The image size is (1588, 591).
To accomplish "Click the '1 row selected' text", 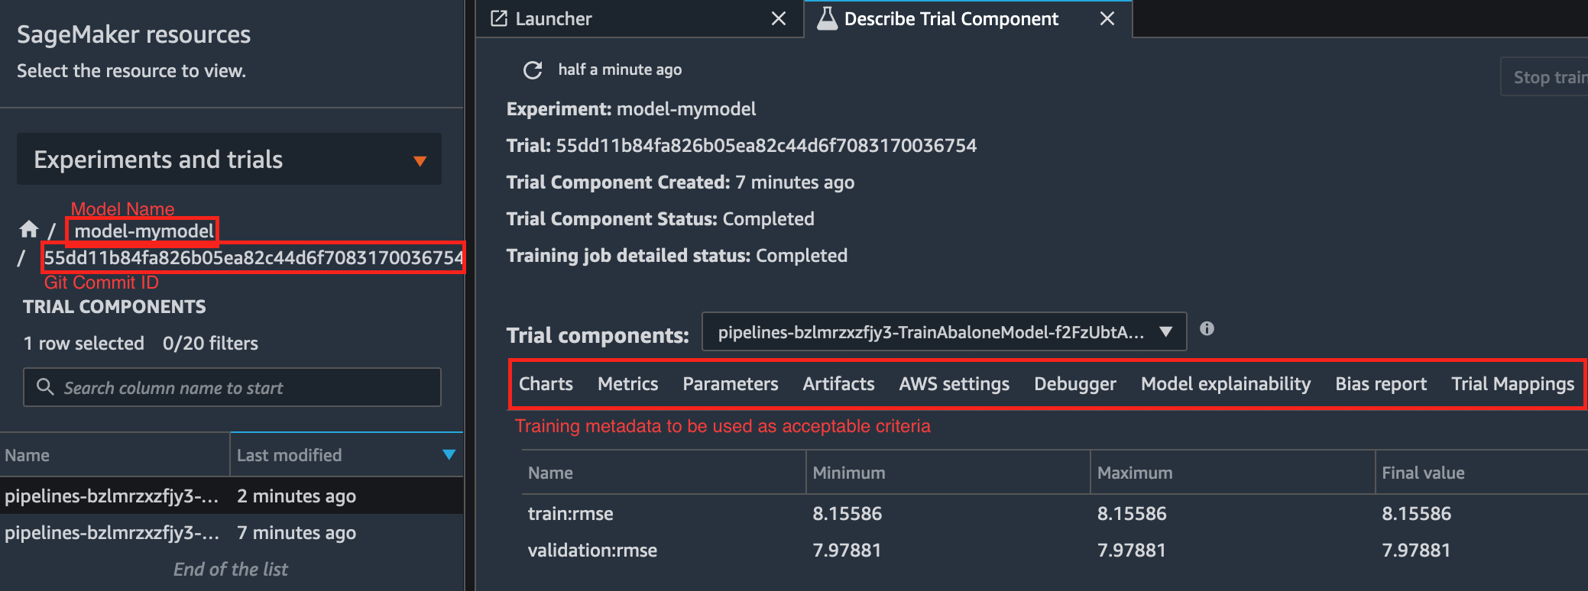I will click(x=84, y=343).
